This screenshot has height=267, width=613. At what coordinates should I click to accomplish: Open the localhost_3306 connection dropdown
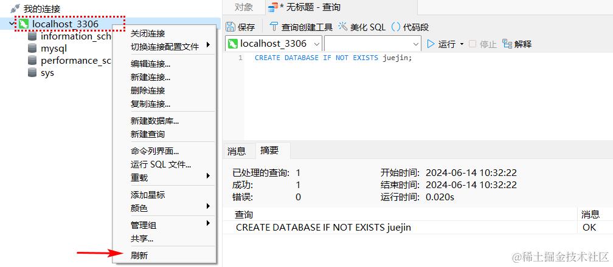(317, 44)
